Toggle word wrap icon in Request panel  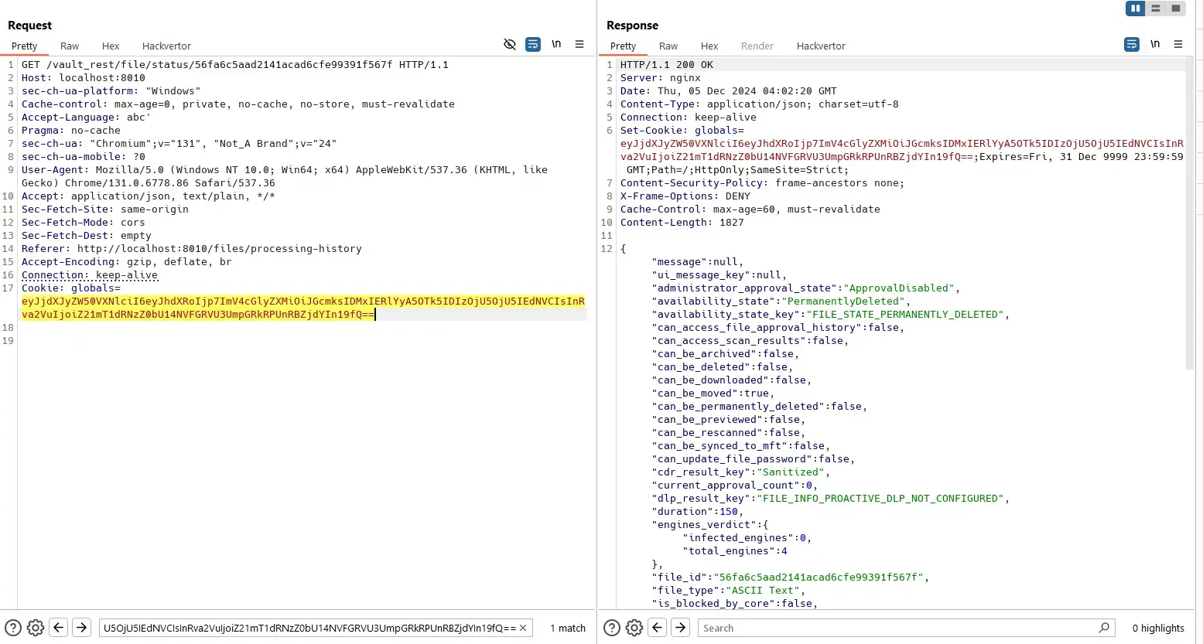coord(533,45)
